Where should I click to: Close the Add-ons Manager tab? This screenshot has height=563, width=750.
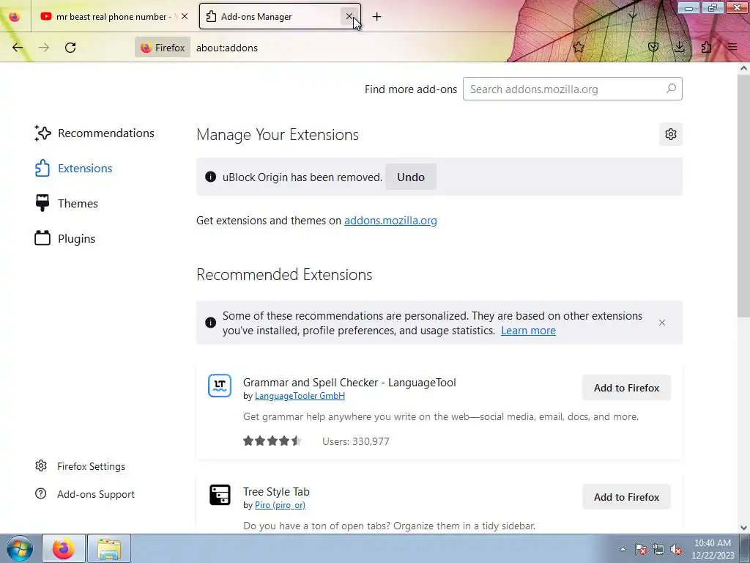349,16
